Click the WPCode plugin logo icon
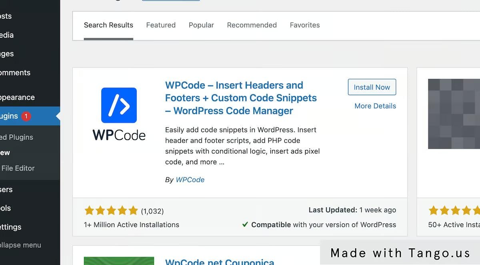Viewport: 480px width, 265px height. click(119, 114)
